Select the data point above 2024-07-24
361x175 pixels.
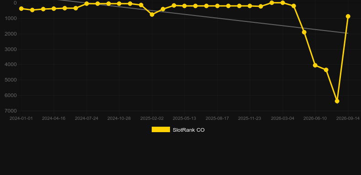click(x=86, y=4)
